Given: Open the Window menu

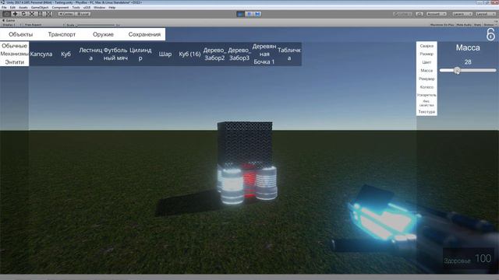Looking at the screenshot, I should click(x=99, y=7).
